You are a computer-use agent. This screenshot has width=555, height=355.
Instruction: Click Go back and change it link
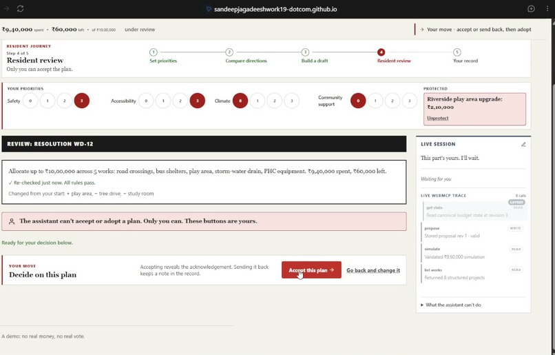373,270
